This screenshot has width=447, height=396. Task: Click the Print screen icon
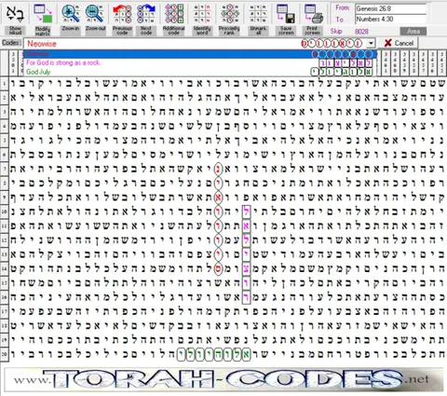[x=313, y=14]
